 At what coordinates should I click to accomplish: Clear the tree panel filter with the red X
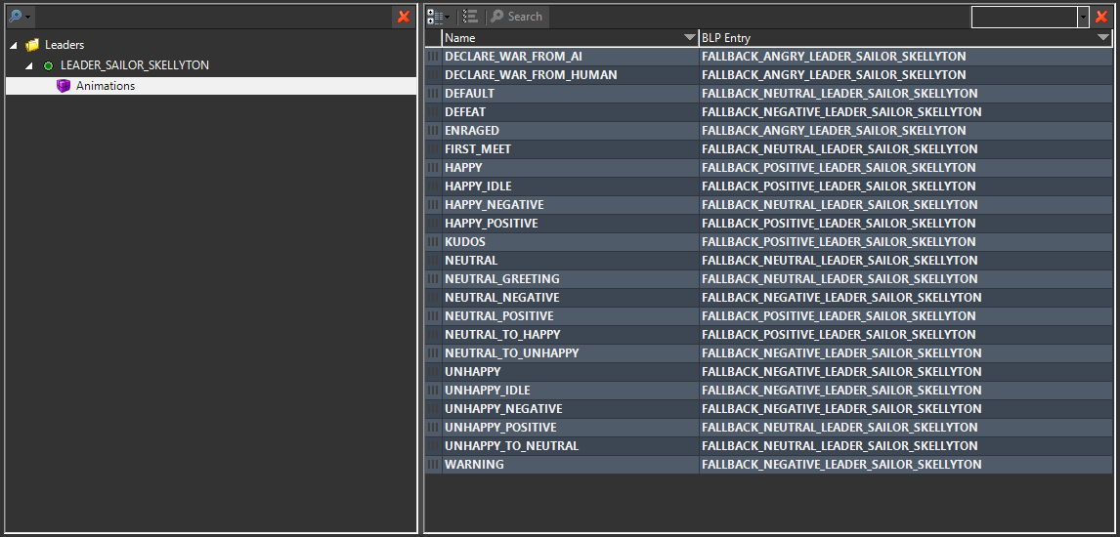pos(404,17)
